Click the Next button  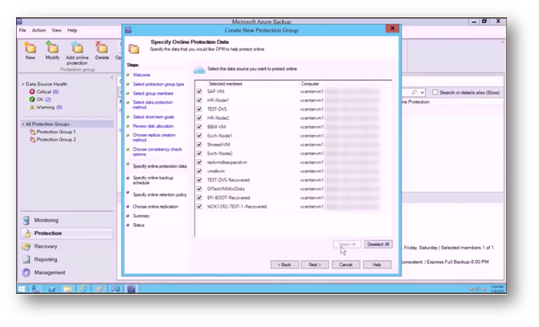314,265
